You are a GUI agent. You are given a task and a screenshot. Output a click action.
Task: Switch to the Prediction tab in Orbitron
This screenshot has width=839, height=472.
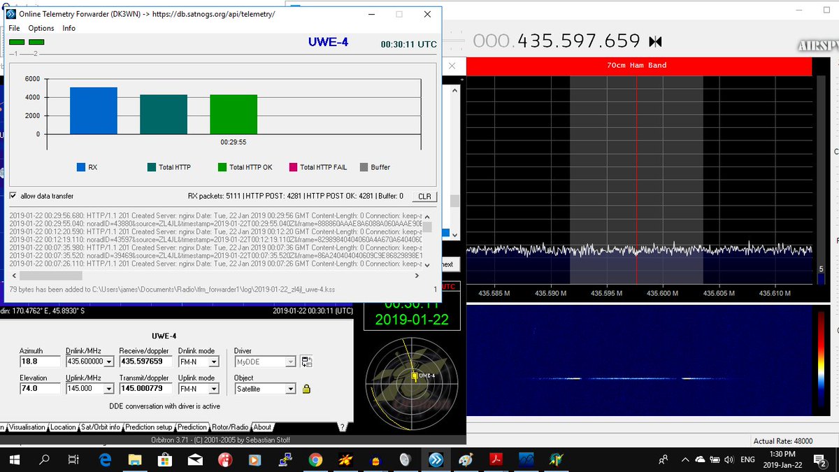pos(192,427)
